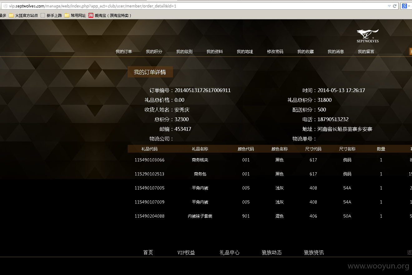412x275 pixels.
Task: Open the 常用网址 bookmark folder
Action: coord(75,15)
